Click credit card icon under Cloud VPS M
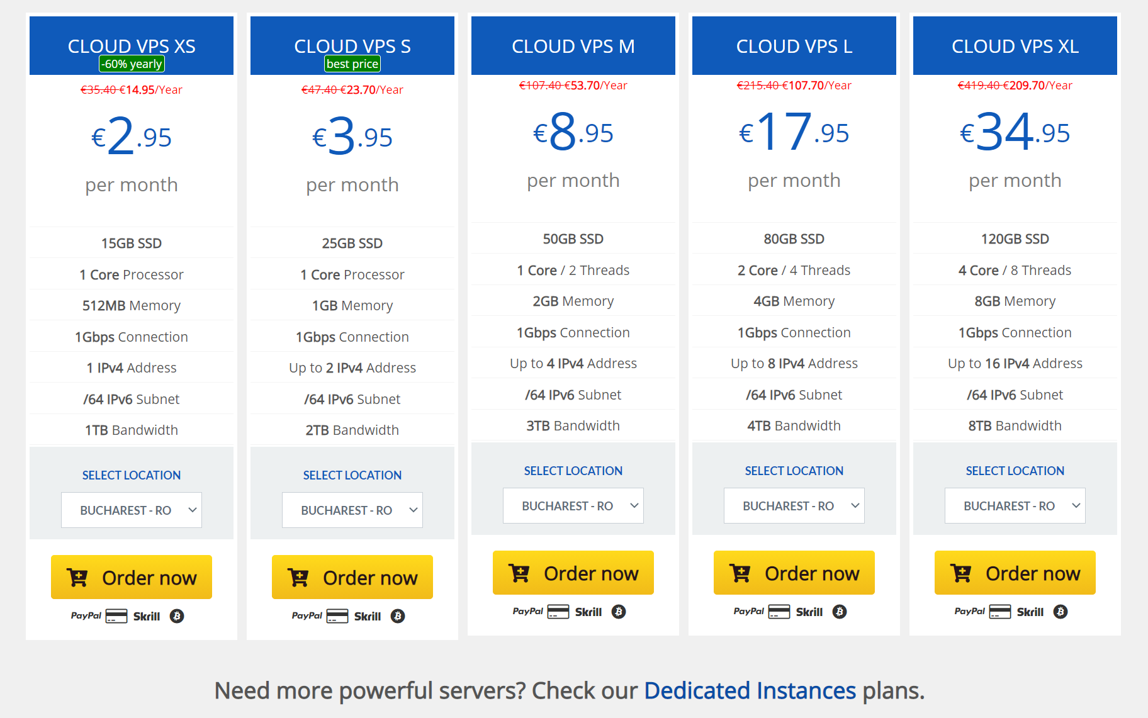 pos(558,612)
